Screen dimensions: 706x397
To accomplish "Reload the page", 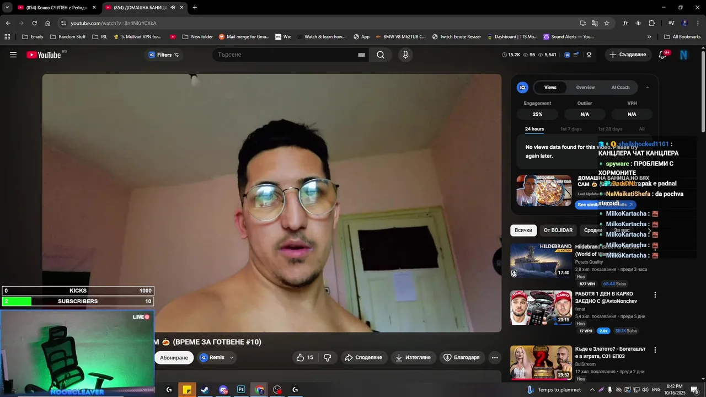I will 34,23.
